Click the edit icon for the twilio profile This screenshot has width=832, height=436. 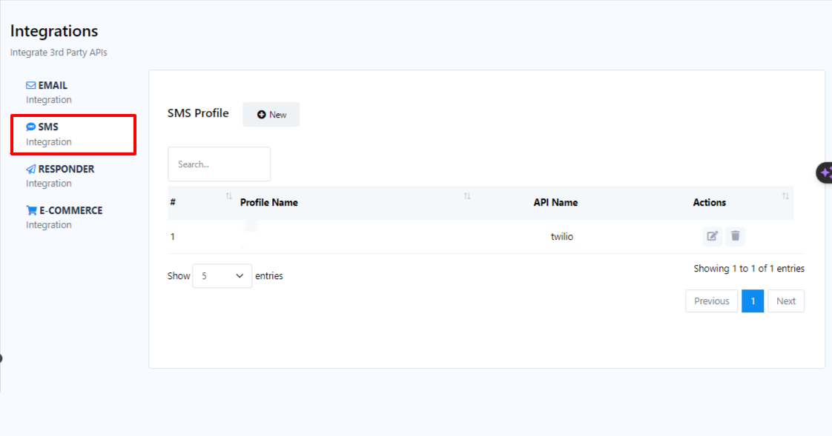(712, 236)
